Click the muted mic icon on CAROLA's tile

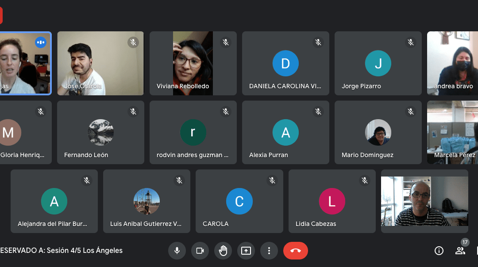(272, 181)
